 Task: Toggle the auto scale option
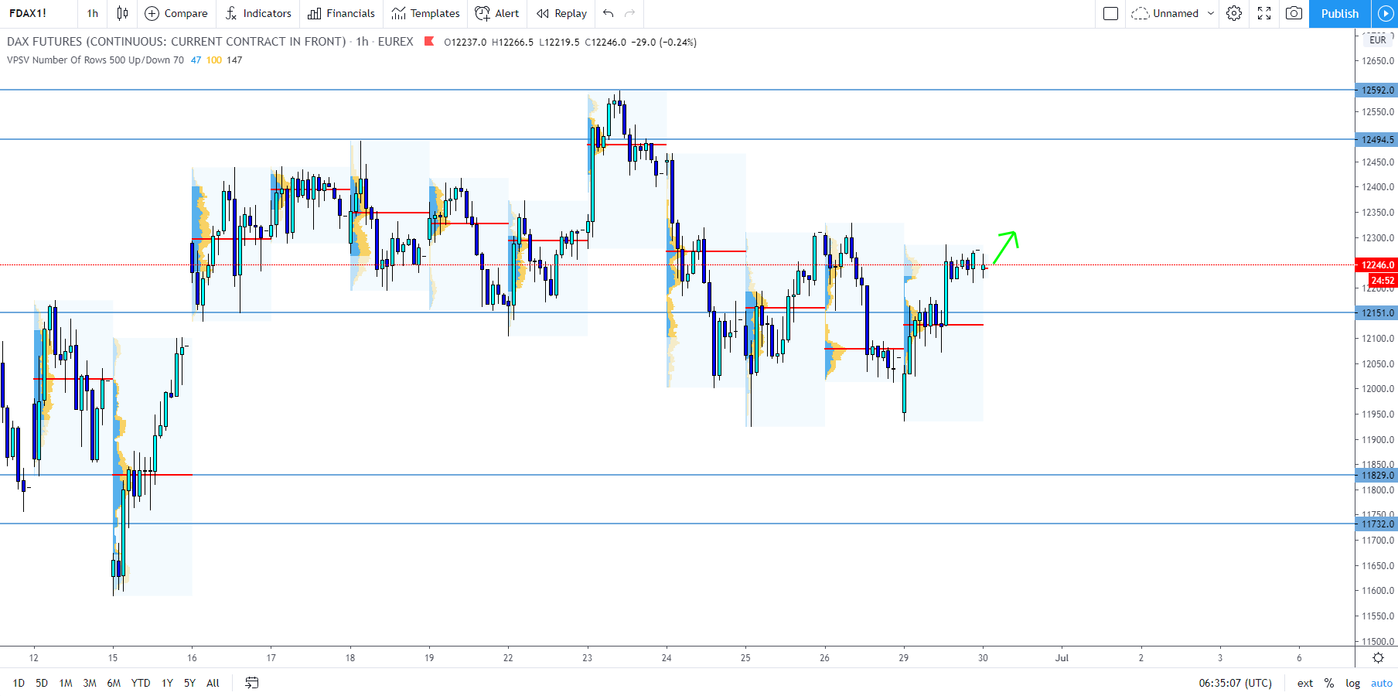(x=1381, y=683)
